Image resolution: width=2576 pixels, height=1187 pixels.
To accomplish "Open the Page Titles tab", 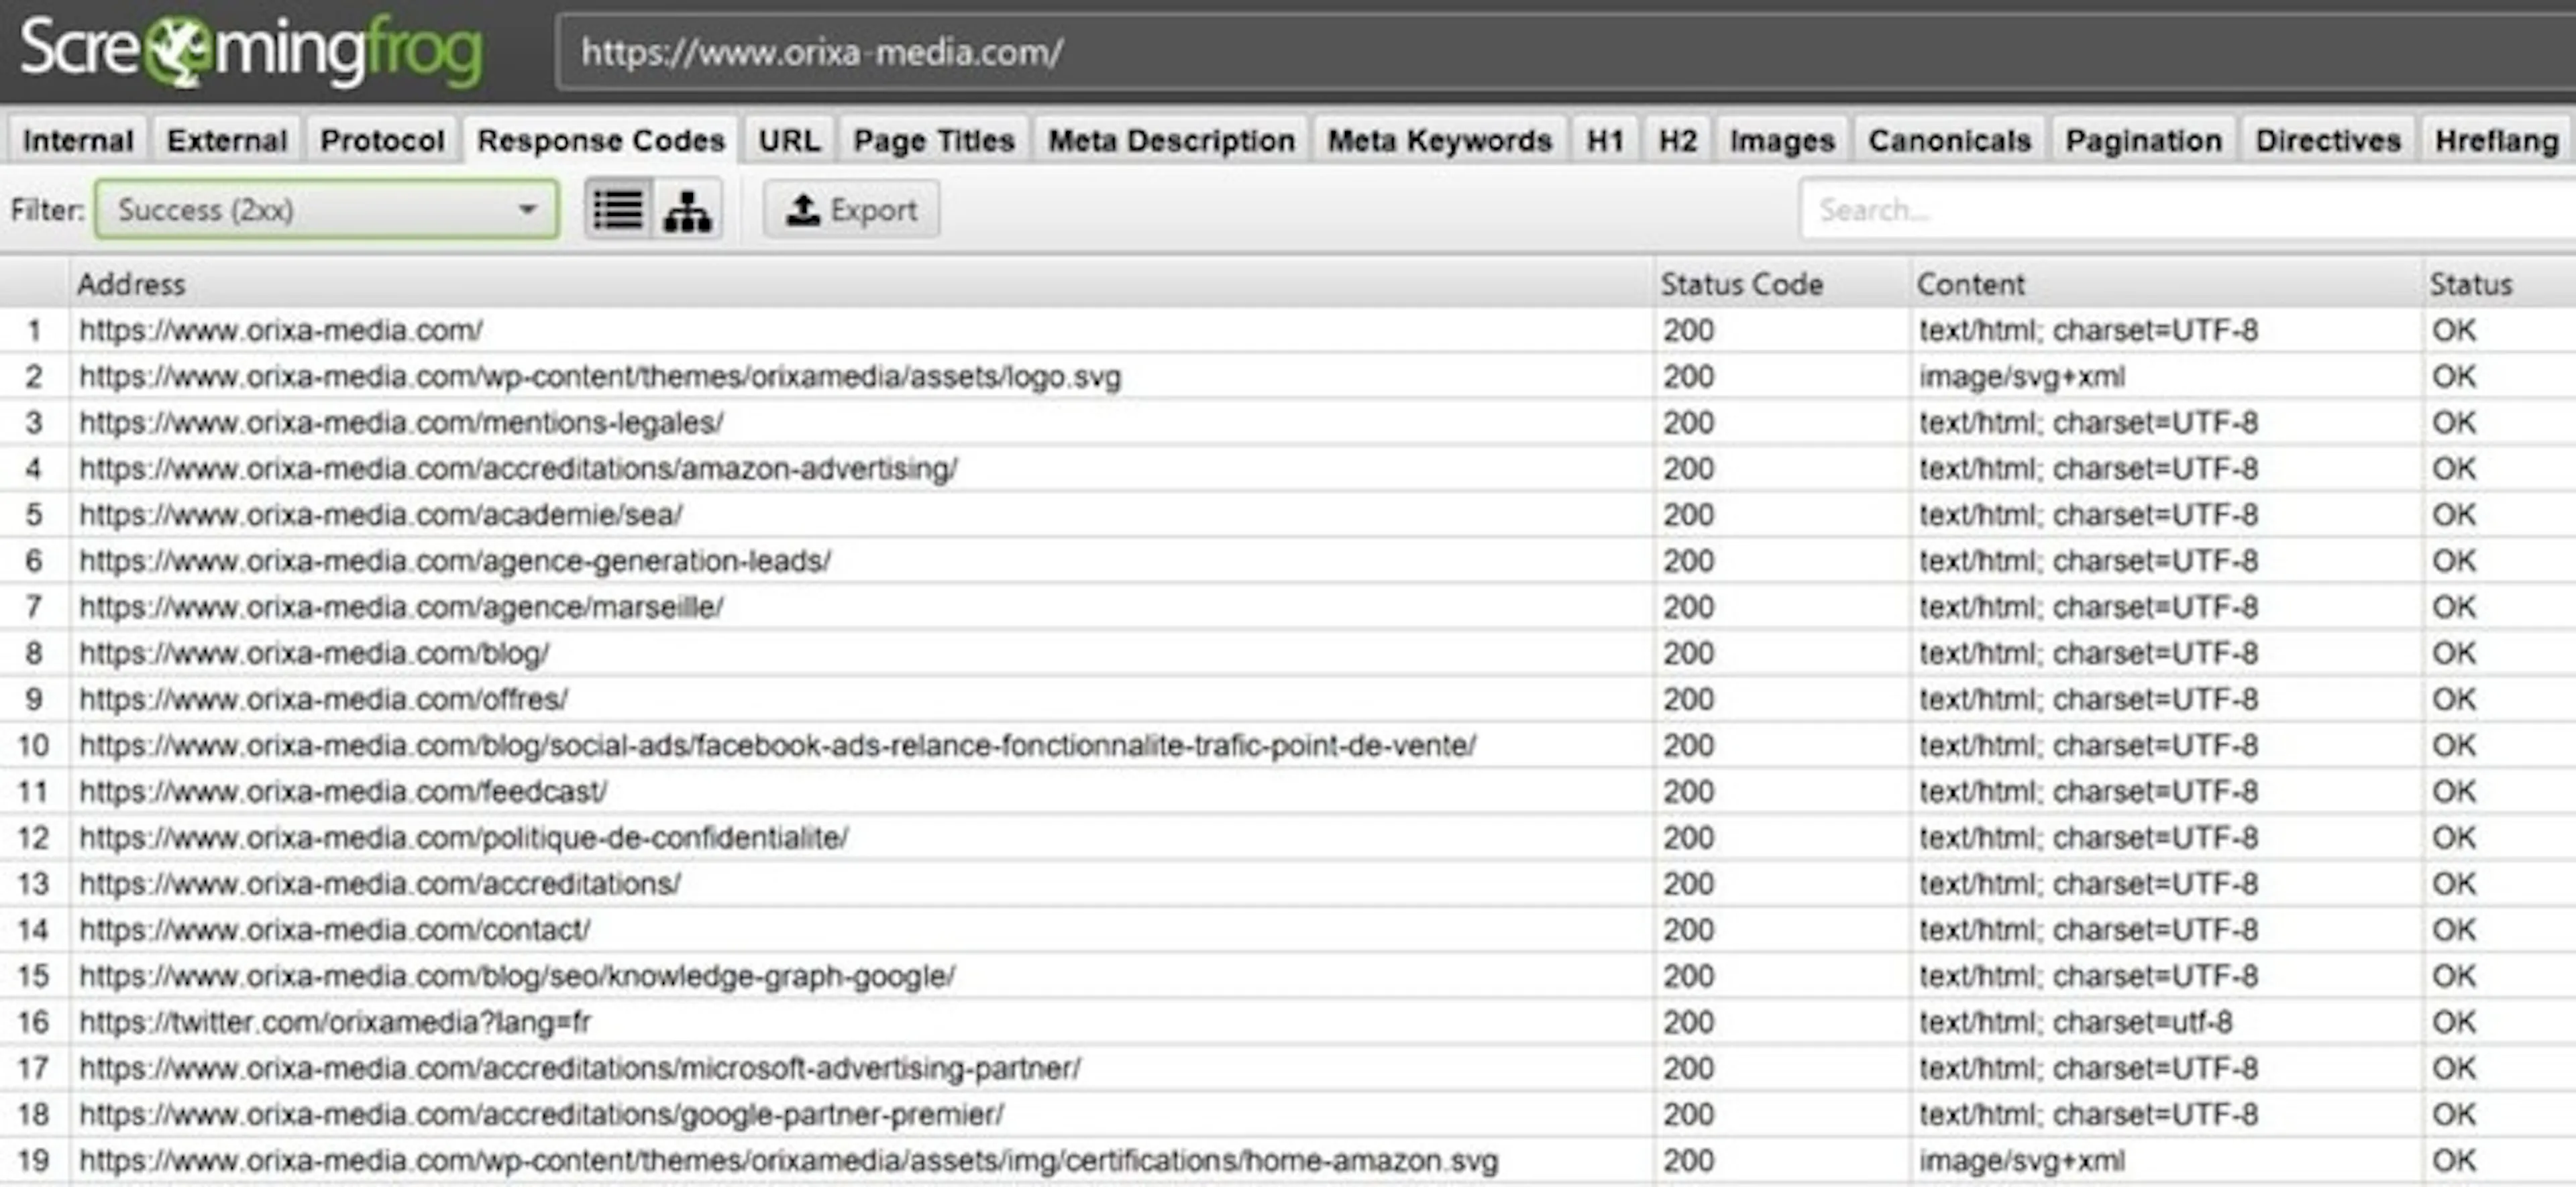I will click(x=932, y=140).
